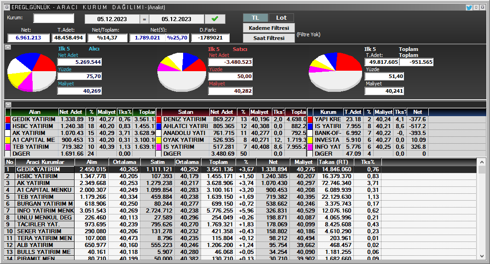
Task: Click red swatch beside DENIZ YATIRIM
Action: (159, 119)
